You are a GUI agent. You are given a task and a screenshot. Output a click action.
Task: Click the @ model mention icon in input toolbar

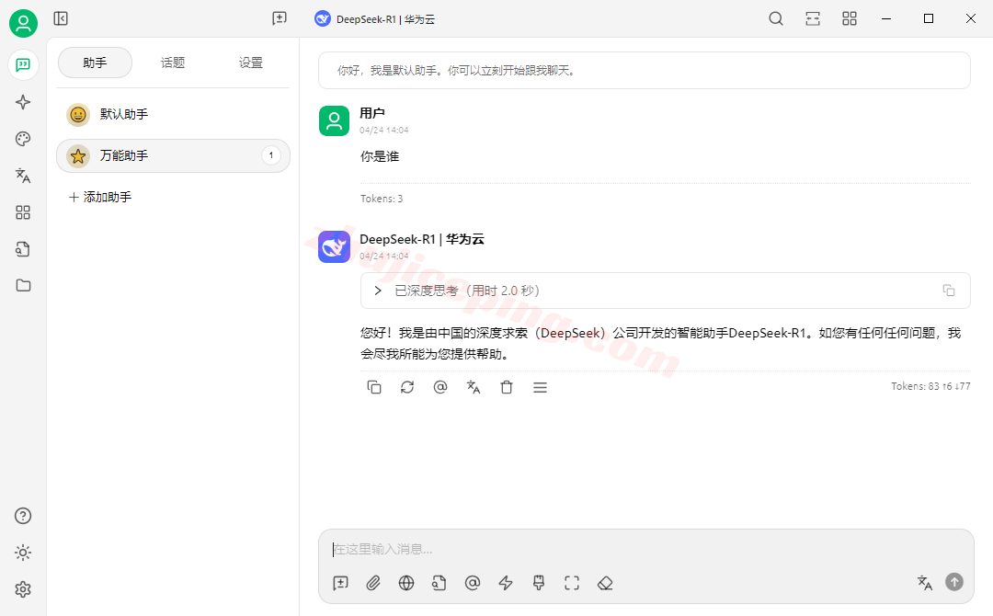coord(473,583)
